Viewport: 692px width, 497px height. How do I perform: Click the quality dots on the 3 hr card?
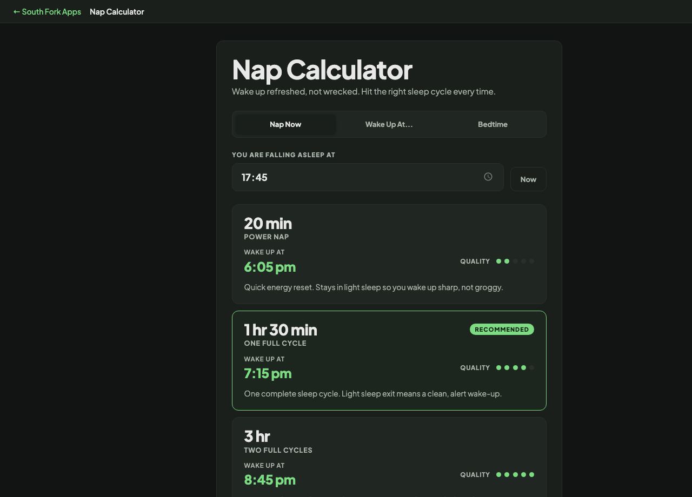[x=515, y=474]
